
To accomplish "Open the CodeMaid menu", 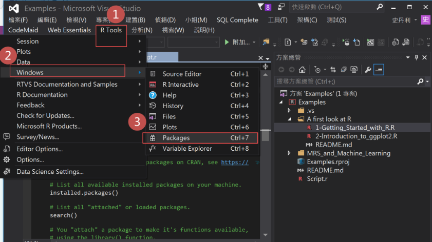I will [23, 30].
